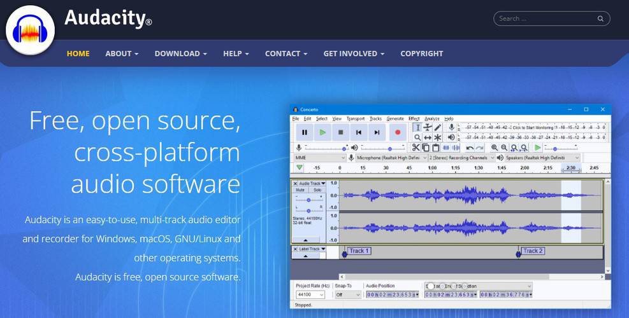Viewport: 629px width, 318px height.
Task: Click the Audacity headphones logo
Action: [x=30, y=30]
